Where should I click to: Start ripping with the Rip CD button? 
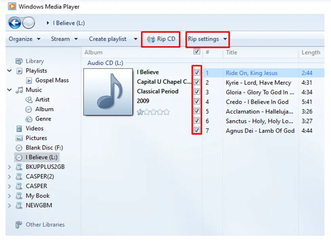point(161,39)
